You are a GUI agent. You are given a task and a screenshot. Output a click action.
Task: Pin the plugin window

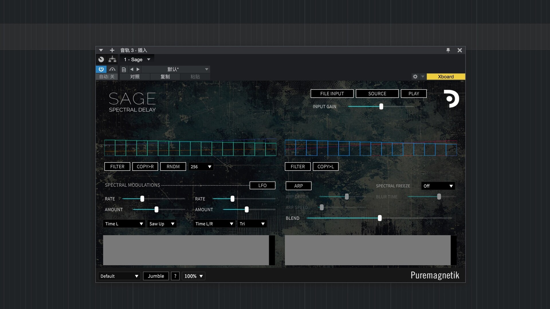coord(448,50)
